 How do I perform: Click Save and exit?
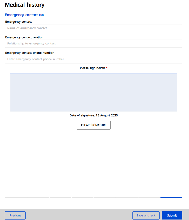coord(146,215)
